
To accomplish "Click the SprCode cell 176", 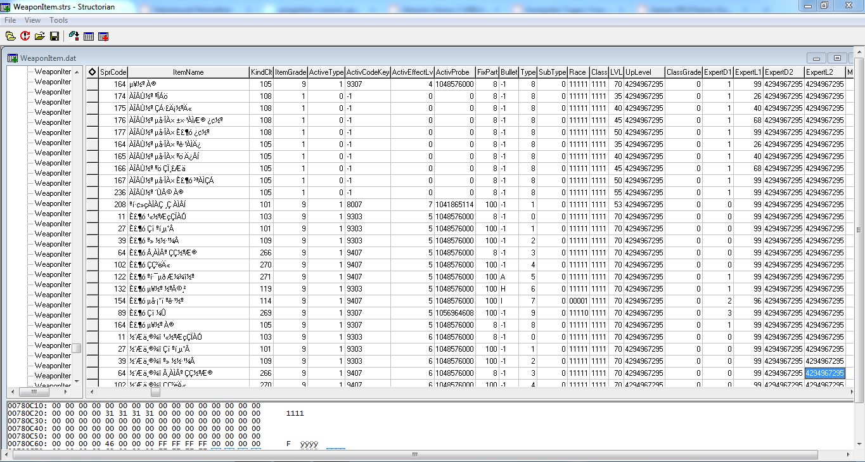I will click(113, 120).
